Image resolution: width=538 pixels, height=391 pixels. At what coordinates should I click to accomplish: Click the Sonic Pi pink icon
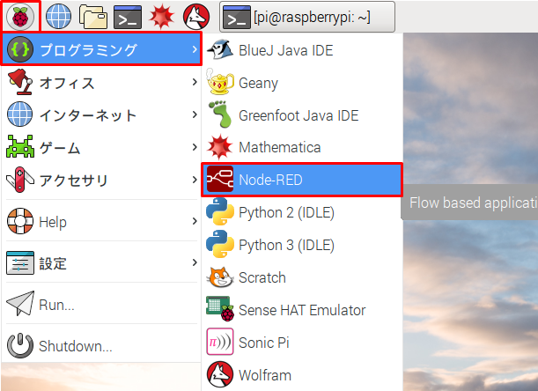tap(220, 342)
